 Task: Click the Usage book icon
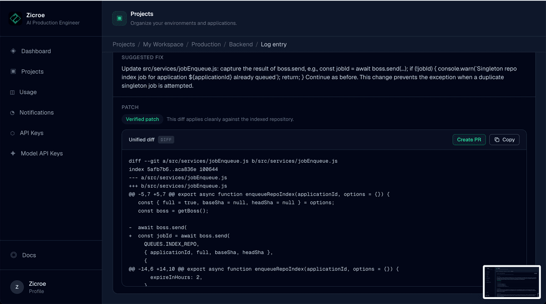point(12,92)
